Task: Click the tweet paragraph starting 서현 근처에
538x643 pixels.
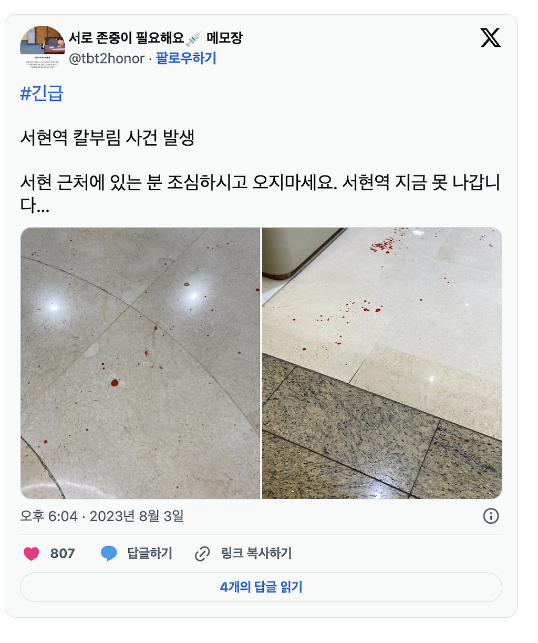Action: click(x=260, y=193)
